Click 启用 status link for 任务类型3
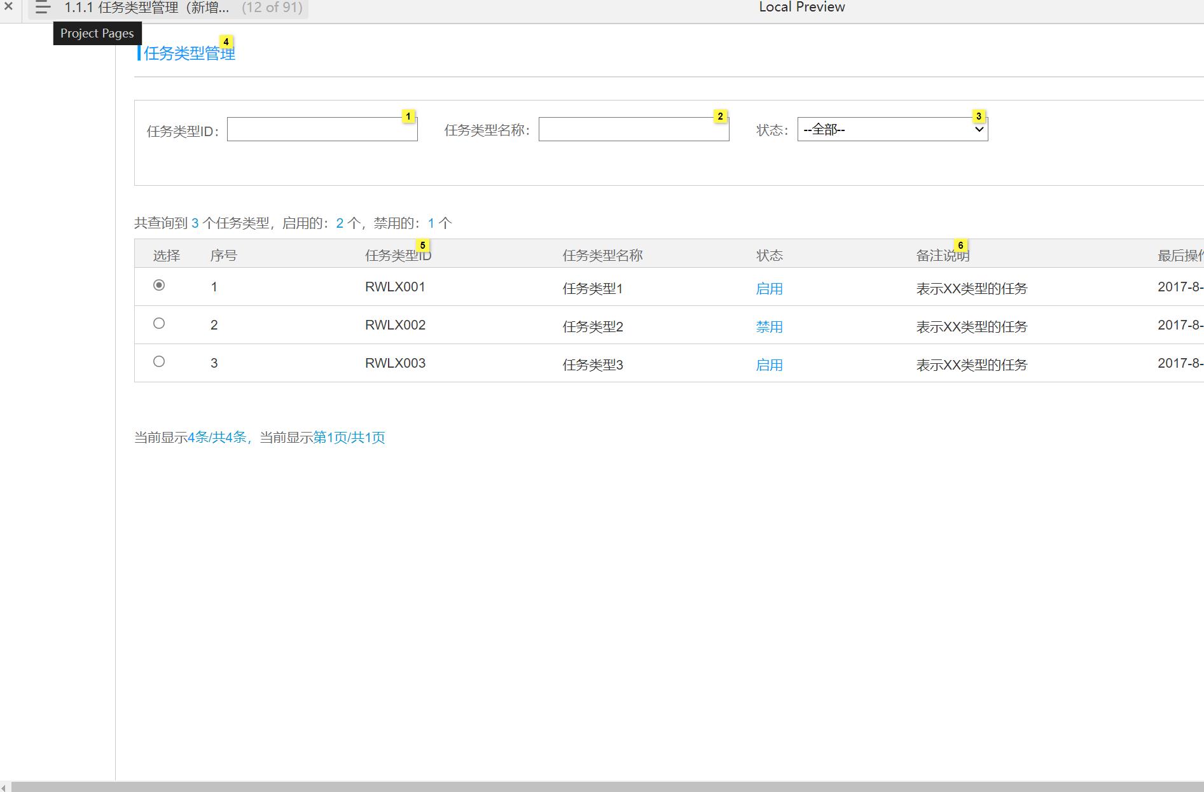The width and height of the screenshot is (1204, 792). tap(769, 365)
